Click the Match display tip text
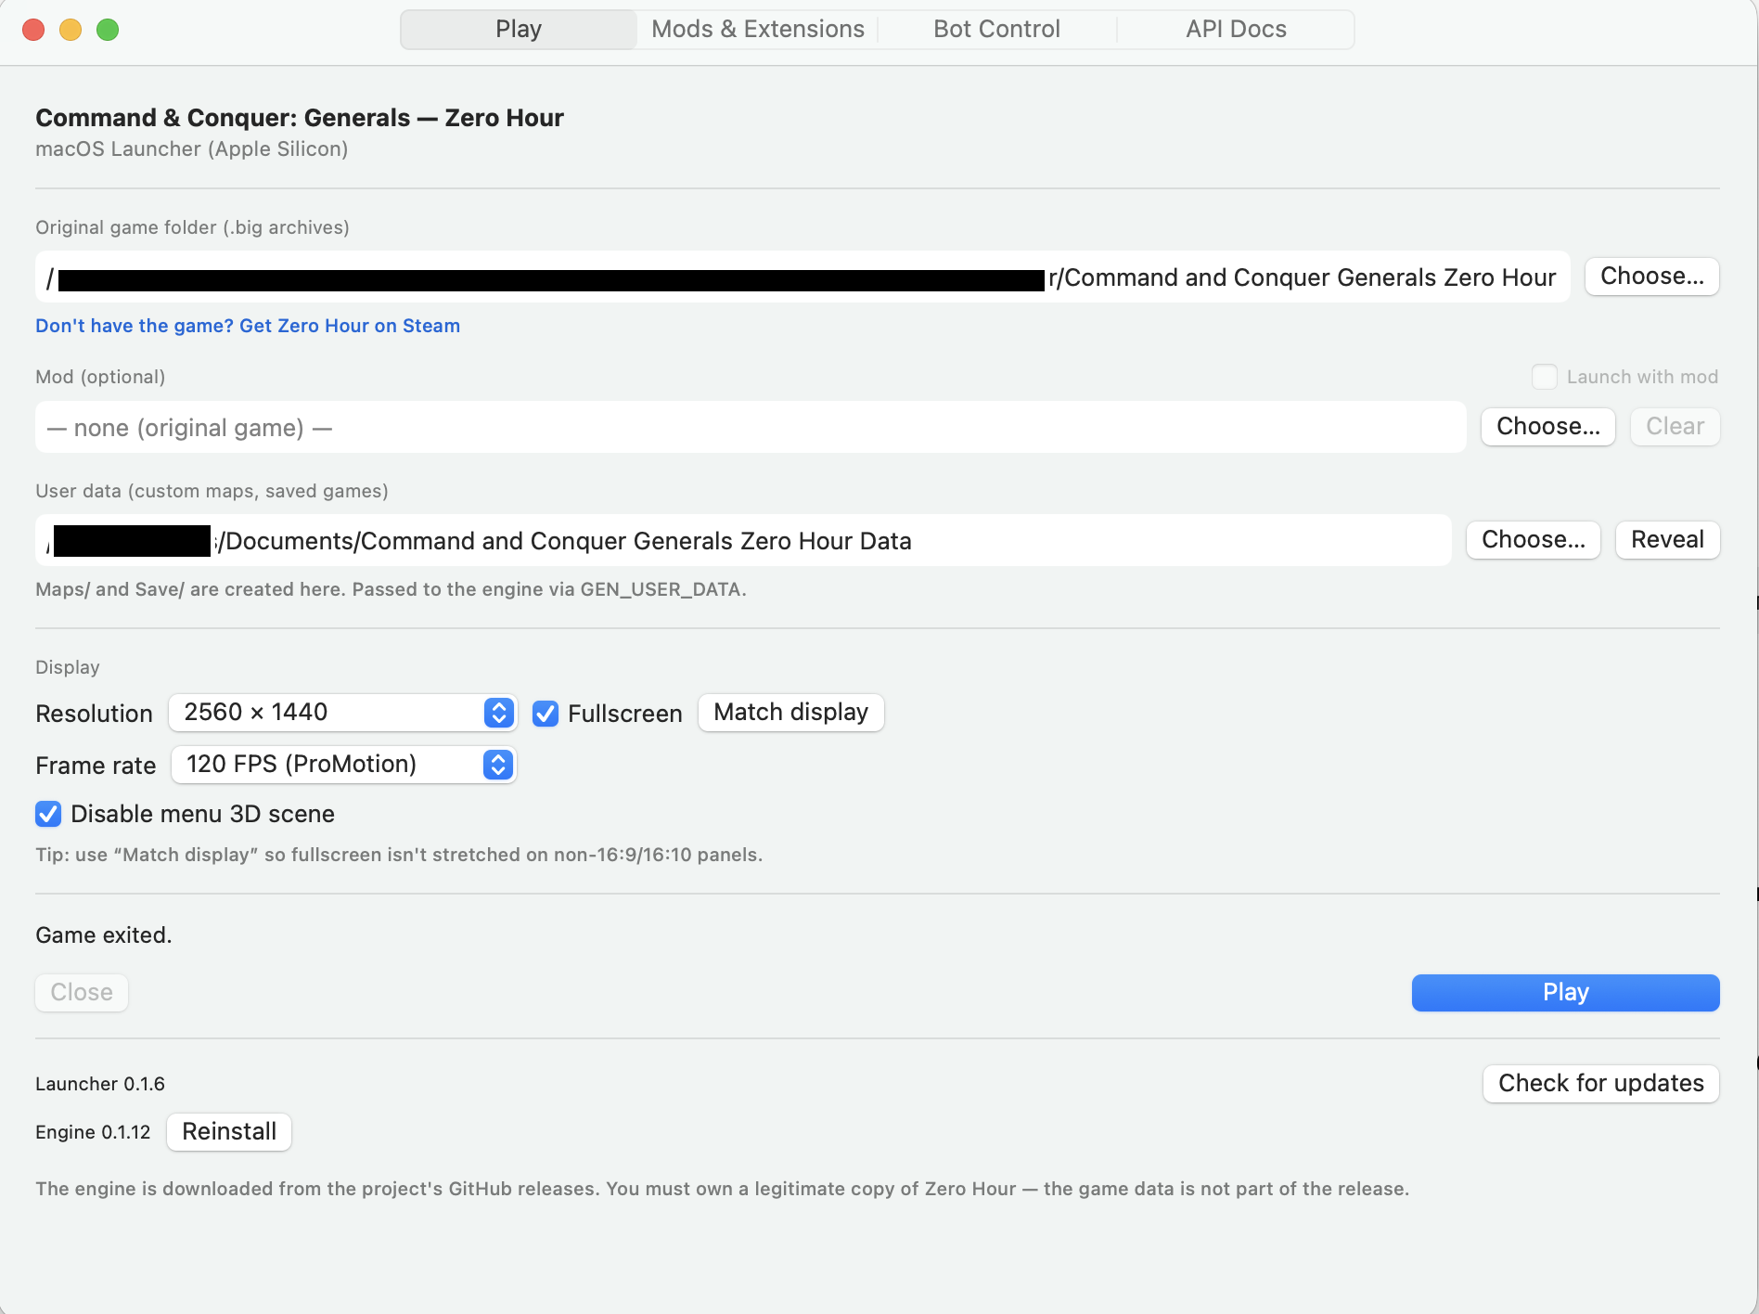Screen dimensions: 1759x1314 pos(399,855)
